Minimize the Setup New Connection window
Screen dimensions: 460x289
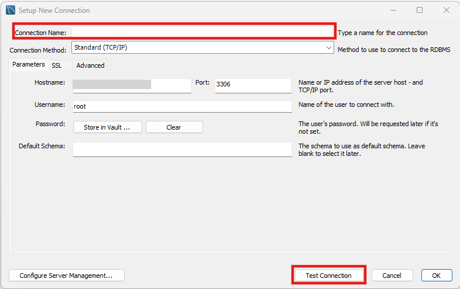(x=393, y=10)
